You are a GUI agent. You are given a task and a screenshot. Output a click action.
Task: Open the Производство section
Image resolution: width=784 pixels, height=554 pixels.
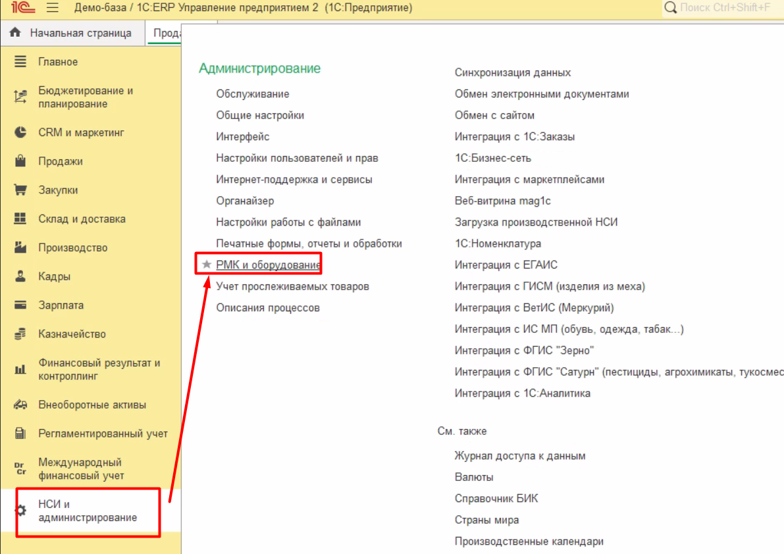[72, 248]
